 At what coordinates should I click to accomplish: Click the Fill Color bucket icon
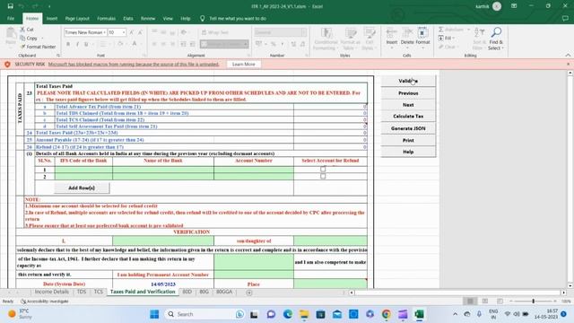(119, 44)
